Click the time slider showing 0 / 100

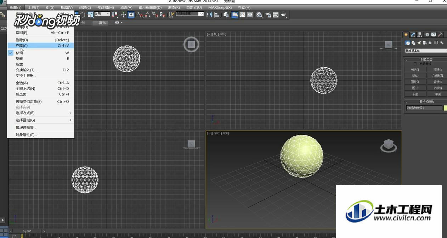(x=27, y=231)
